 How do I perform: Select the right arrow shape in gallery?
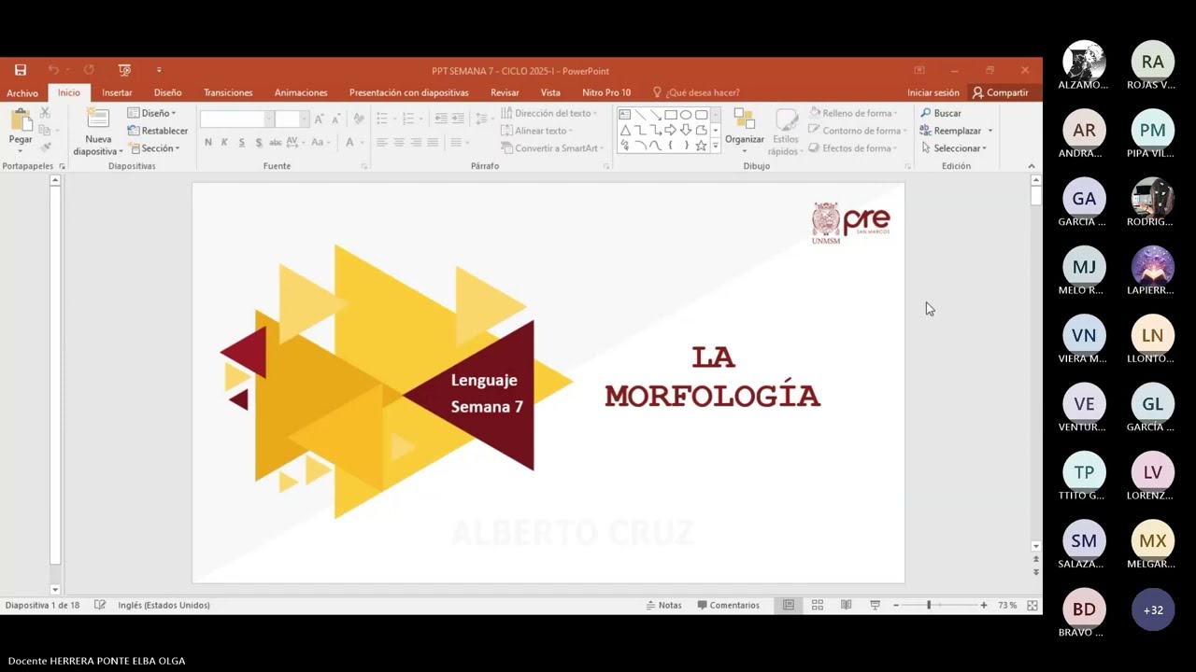click(x=670, y=130)
